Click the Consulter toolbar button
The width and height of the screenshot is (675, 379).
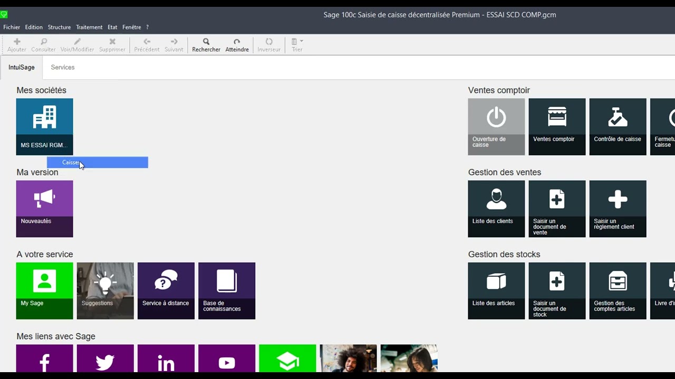tap(43, 45)
